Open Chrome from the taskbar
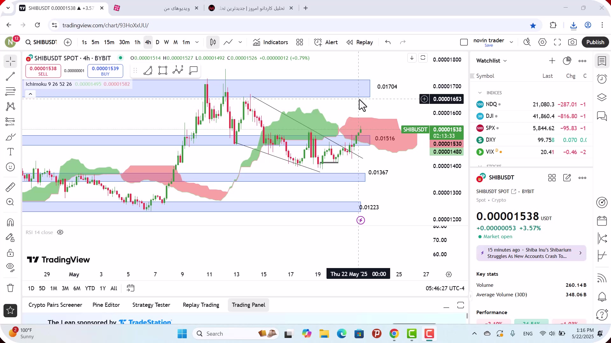 click(394, 334)
